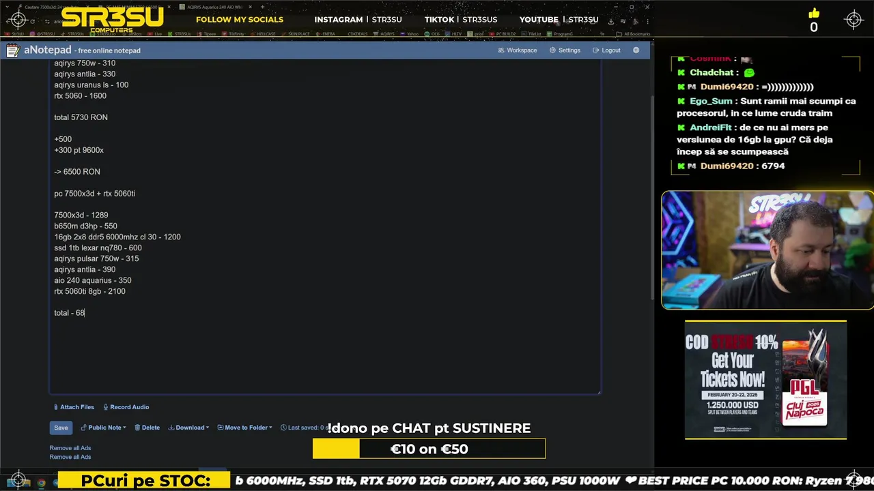This screenshot has height=491, width=874.
Task: Click the Chrome icon in the taskbar
Action: point(42,483)
